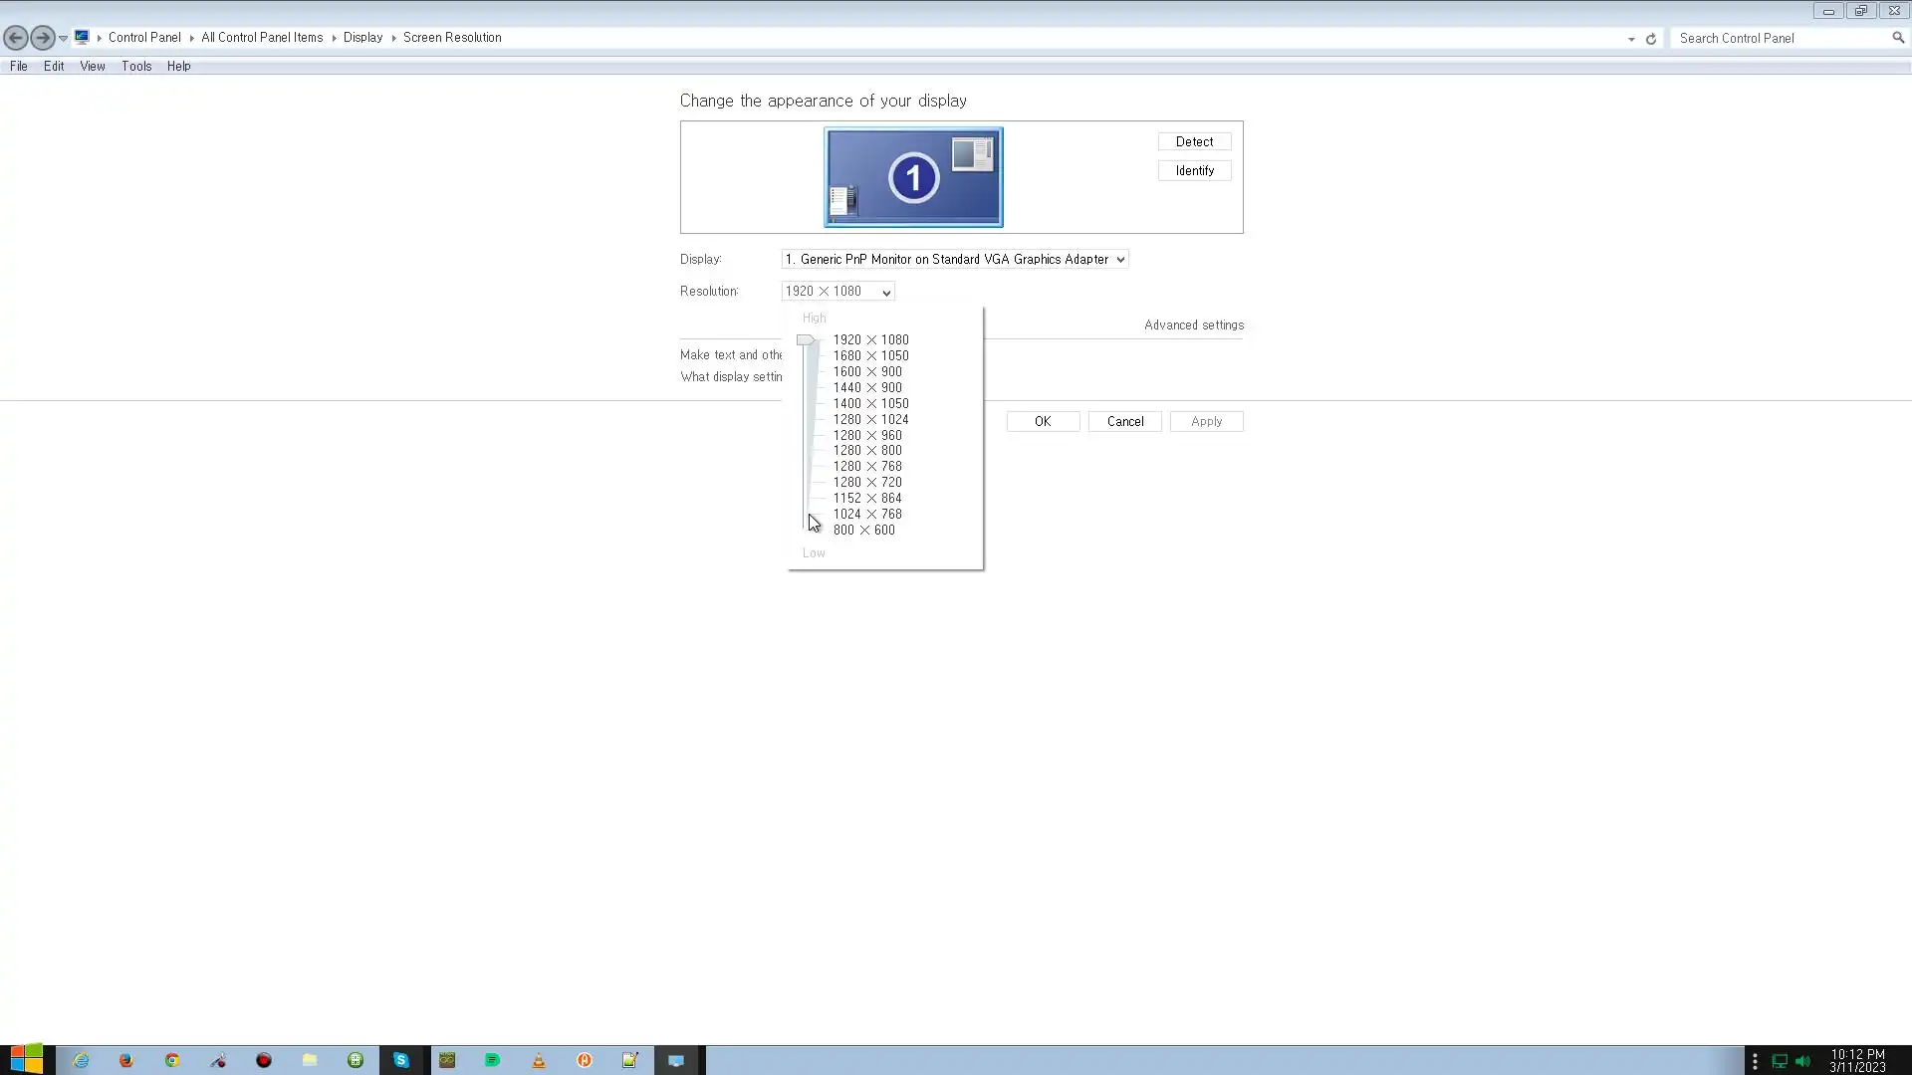Launch VLC media player taskbar icon

pyautogui.click(x=539, y=1060)
